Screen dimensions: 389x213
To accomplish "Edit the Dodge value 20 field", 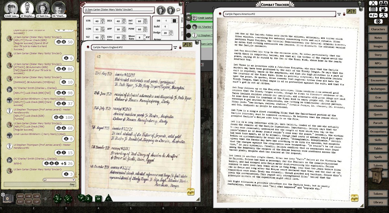I will coord(165,33).
